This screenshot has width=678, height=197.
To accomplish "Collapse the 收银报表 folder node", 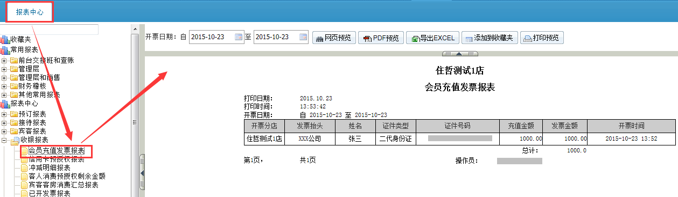I will pos(4,140).
